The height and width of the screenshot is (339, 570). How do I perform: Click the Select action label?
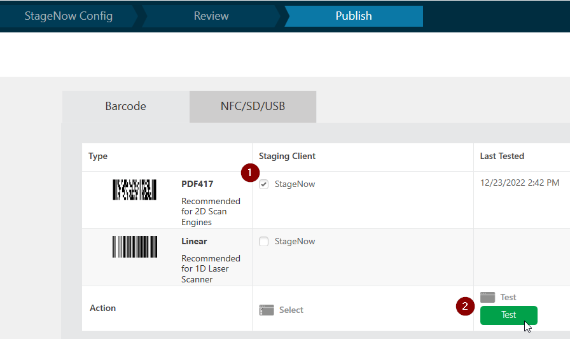[x=291, y=310]
